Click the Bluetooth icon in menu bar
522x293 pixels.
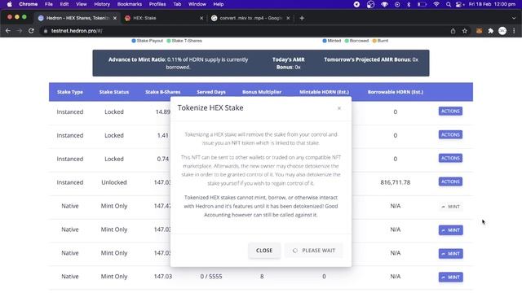click(x=409, y=4)
